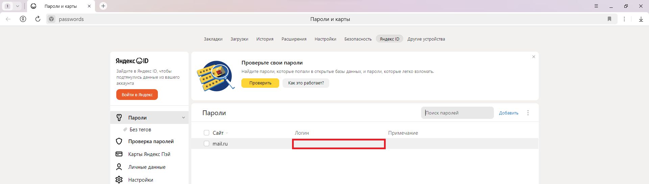Click the Добавить link
The width and height of the screenshot is (649, 184).
click(508, 113)
